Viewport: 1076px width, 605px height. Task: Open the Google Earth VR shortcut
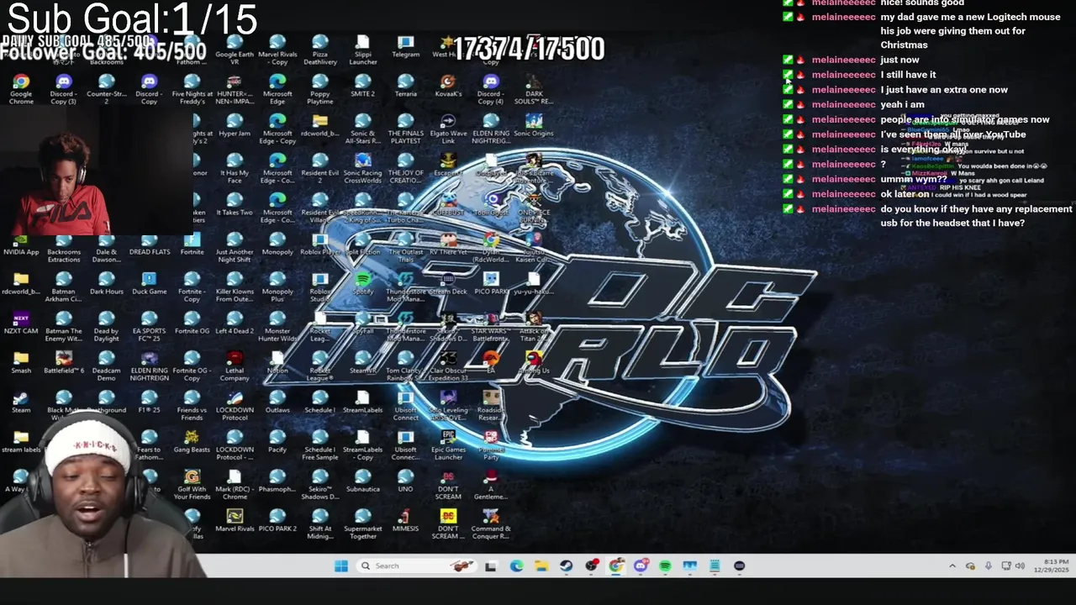[235, 49]
